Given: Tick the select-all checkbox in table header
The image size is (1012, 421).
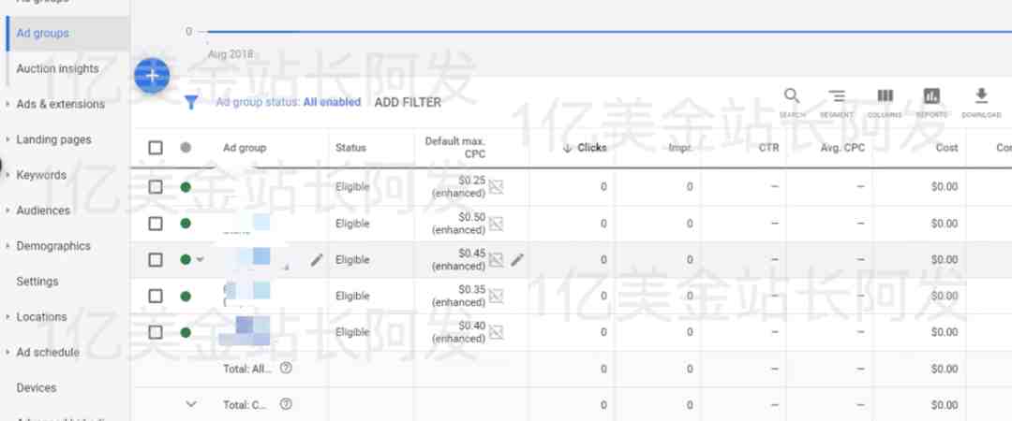Looking at the screenshot, I should (x=156, y=148).
